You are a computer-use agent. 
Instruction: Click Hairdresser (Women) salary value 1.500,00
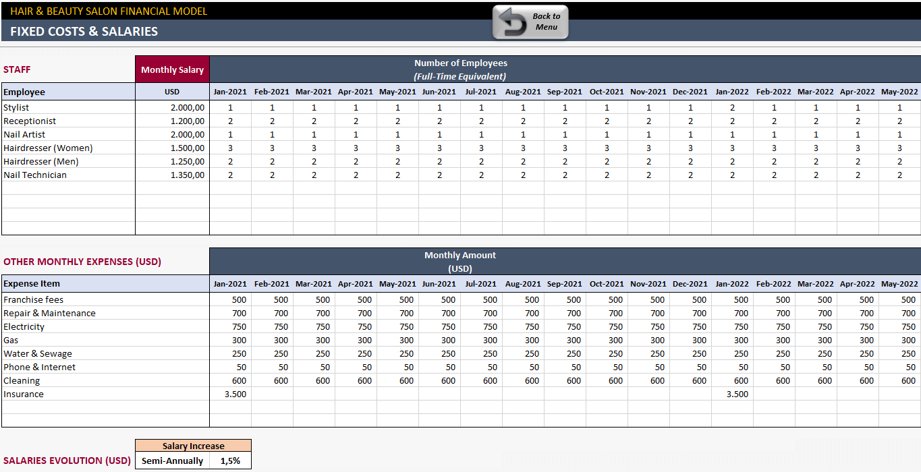186,148
